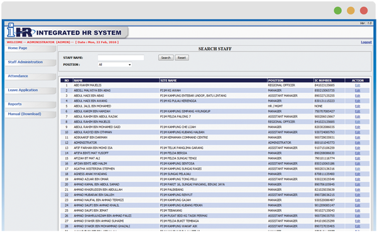This screenshot has width=377, height=233.
Task: Click the green window control dot
Action: pos(338,11)
